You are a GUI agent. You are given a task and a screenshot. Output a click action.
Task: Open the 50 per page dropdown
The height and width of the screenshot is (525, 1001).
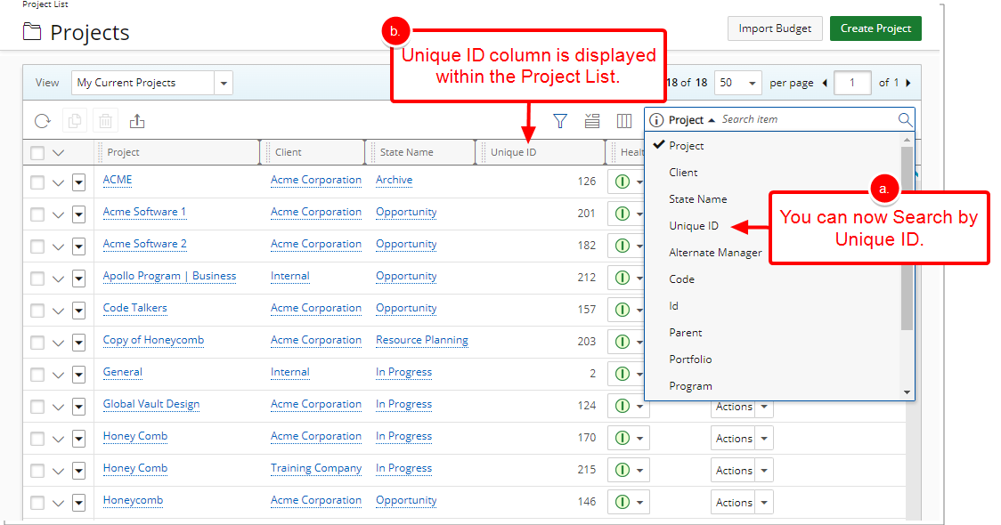tap(738, 83)
